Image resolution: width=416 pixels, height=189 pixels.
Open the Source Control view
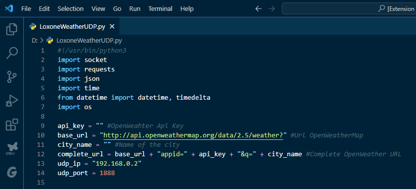click(x=12, y=77)
